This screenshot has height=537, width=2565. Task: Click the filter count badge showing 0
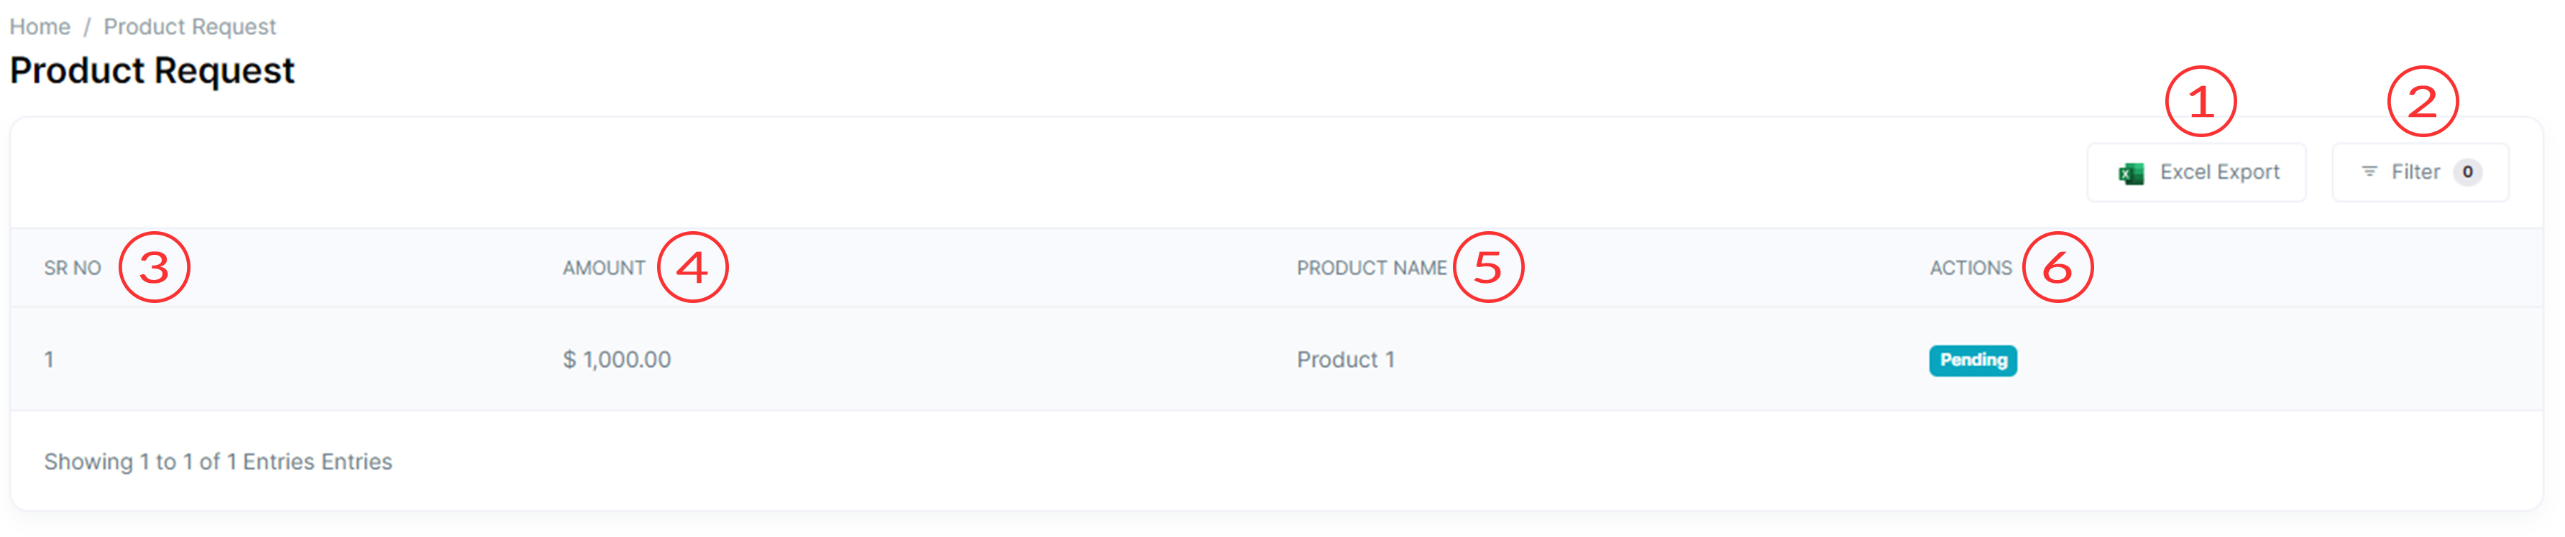click(2467, 172)
